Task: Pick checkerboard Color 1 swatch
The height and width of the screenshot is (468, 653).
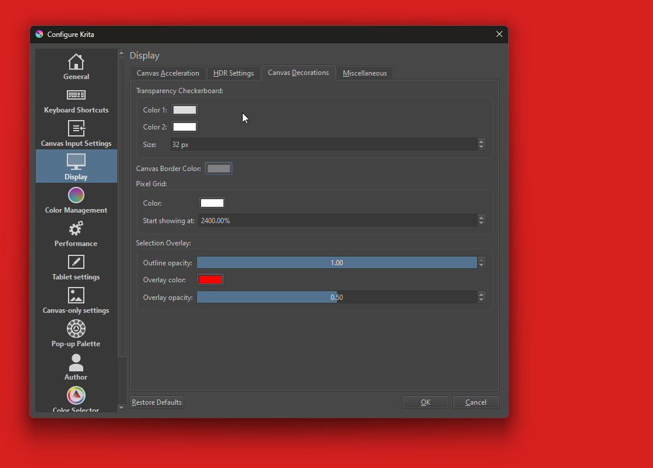Action: click(185, 110)
